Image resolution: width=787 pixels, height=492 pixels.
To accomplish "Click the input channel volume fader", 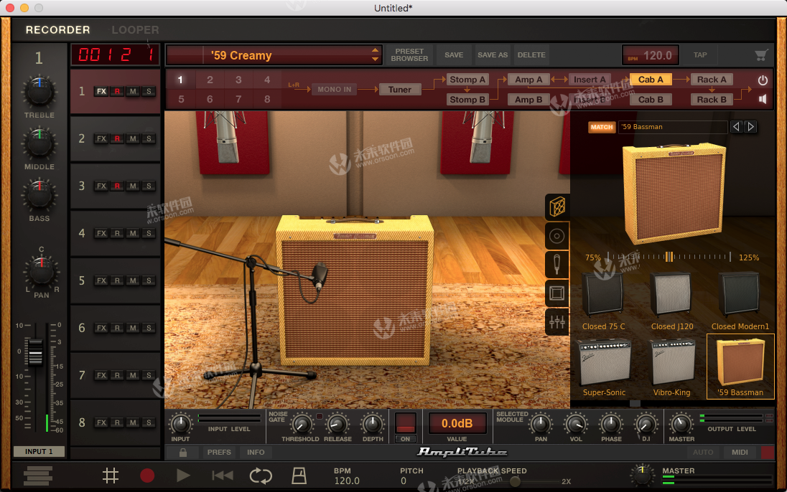I will (x=35, y=351).
